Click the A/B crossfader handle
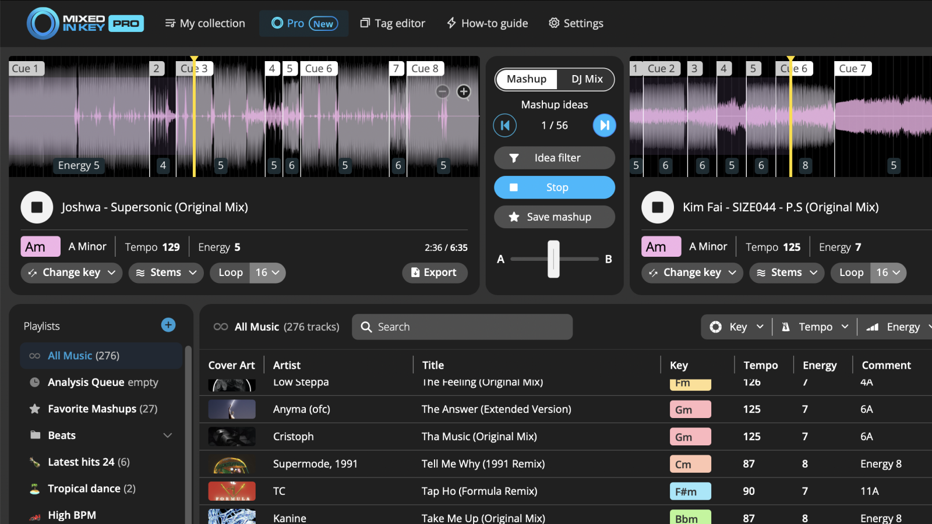Viewport: 932px width, 524px height. pyautogui.click(x=554, y=259)
